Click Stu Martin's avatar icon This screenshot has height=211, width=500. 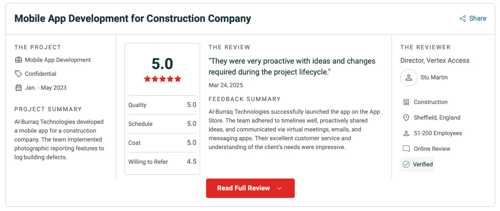409,78
